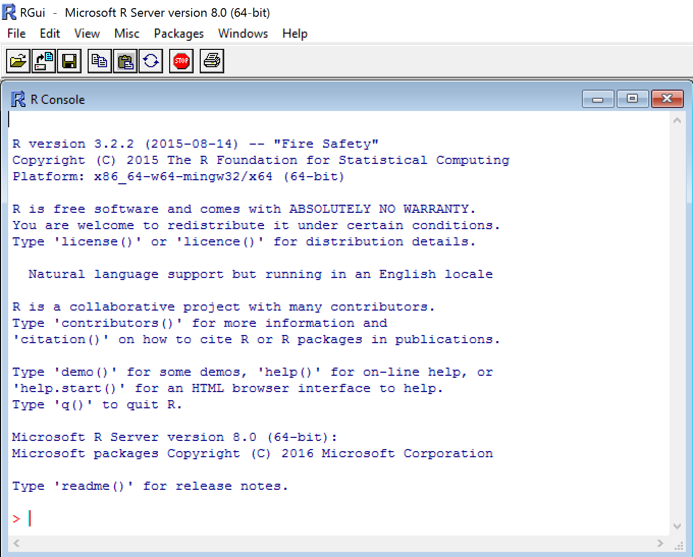
Task: Click the "Fire Safety" version text
Action: pos(326,144)
